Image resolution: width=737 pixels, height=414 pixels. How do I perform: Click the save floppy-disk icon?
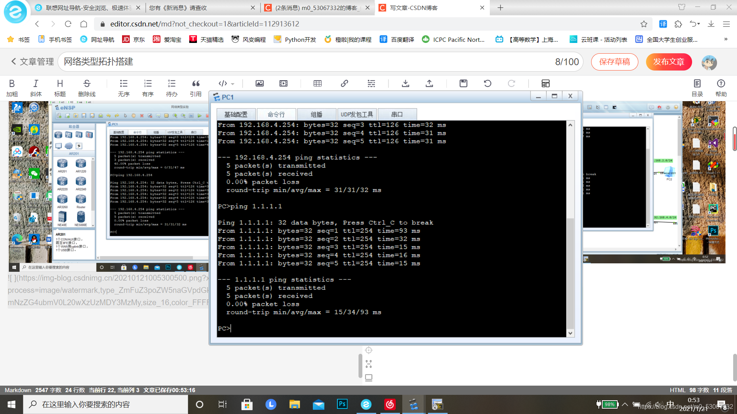pos(463,83)
